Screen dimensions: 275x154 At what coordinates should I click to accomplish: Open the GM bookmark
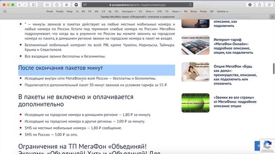coord(96,12)
